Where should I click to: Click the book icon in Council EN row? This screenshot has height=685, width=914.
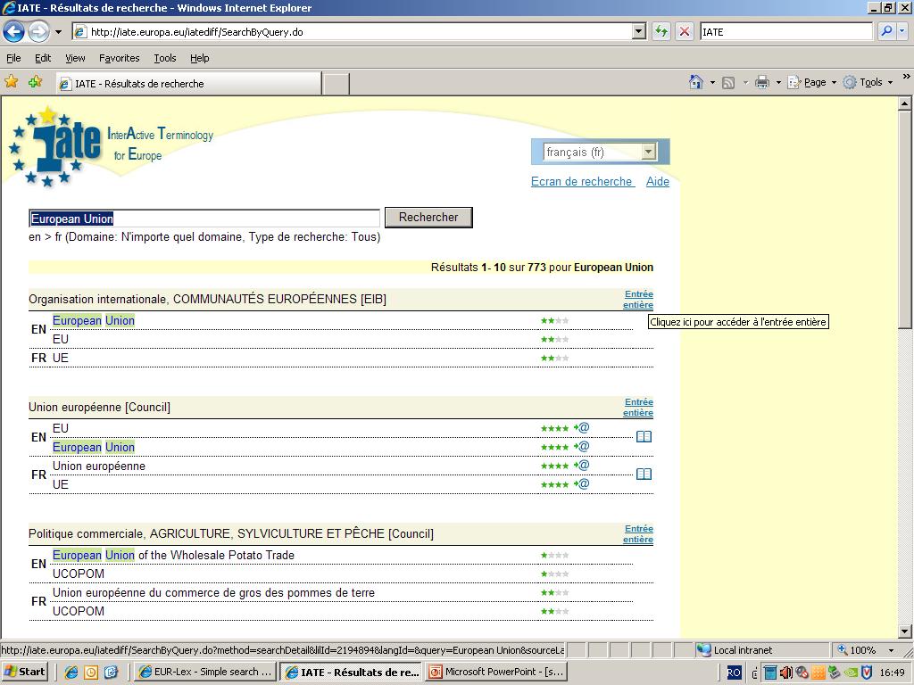pyautogui.click(x=644, y=436)
